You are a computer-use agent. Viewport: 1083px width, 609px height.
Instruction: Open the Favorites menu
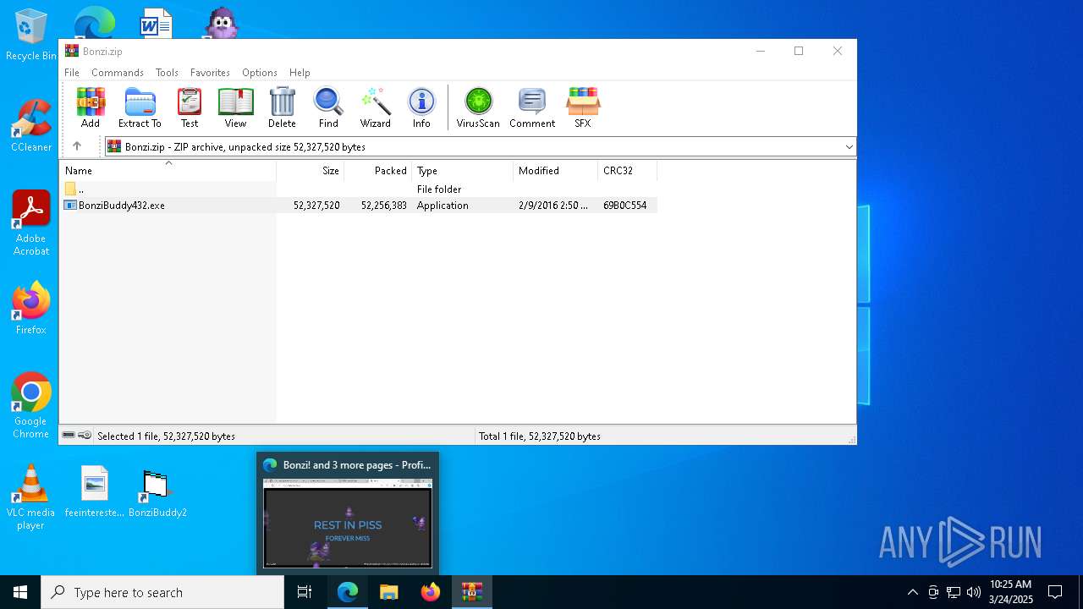click(x=210, y=73)
